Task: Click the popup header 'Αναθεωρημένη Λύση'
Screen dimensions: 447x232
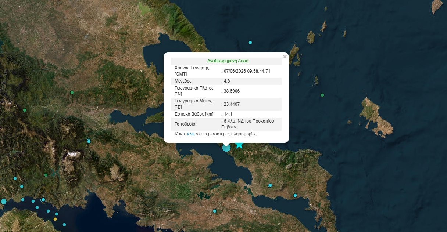Action: 228,61
